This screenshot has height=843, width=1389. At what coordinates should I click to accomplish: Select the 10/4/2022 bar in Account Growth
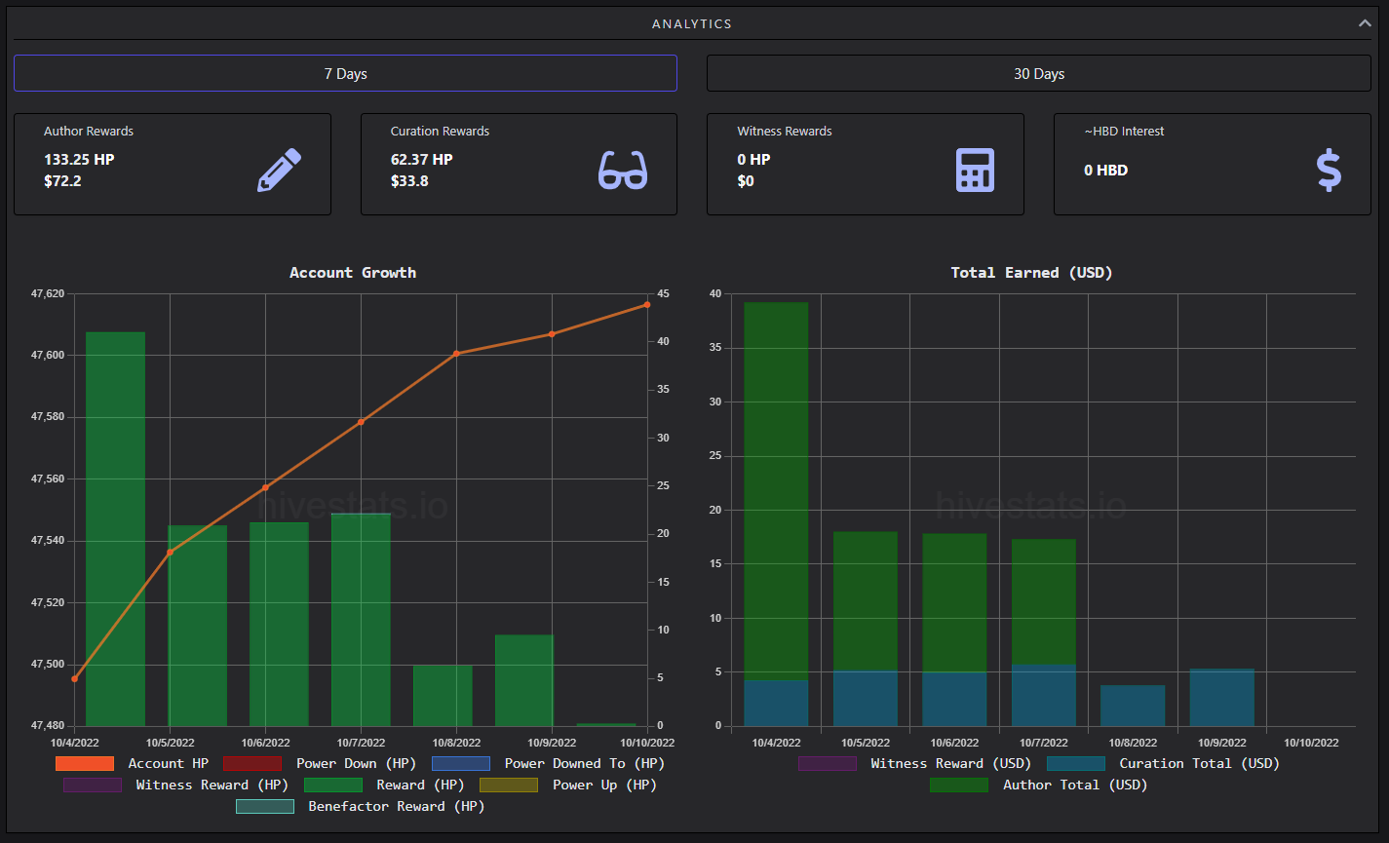coord(115,528)
